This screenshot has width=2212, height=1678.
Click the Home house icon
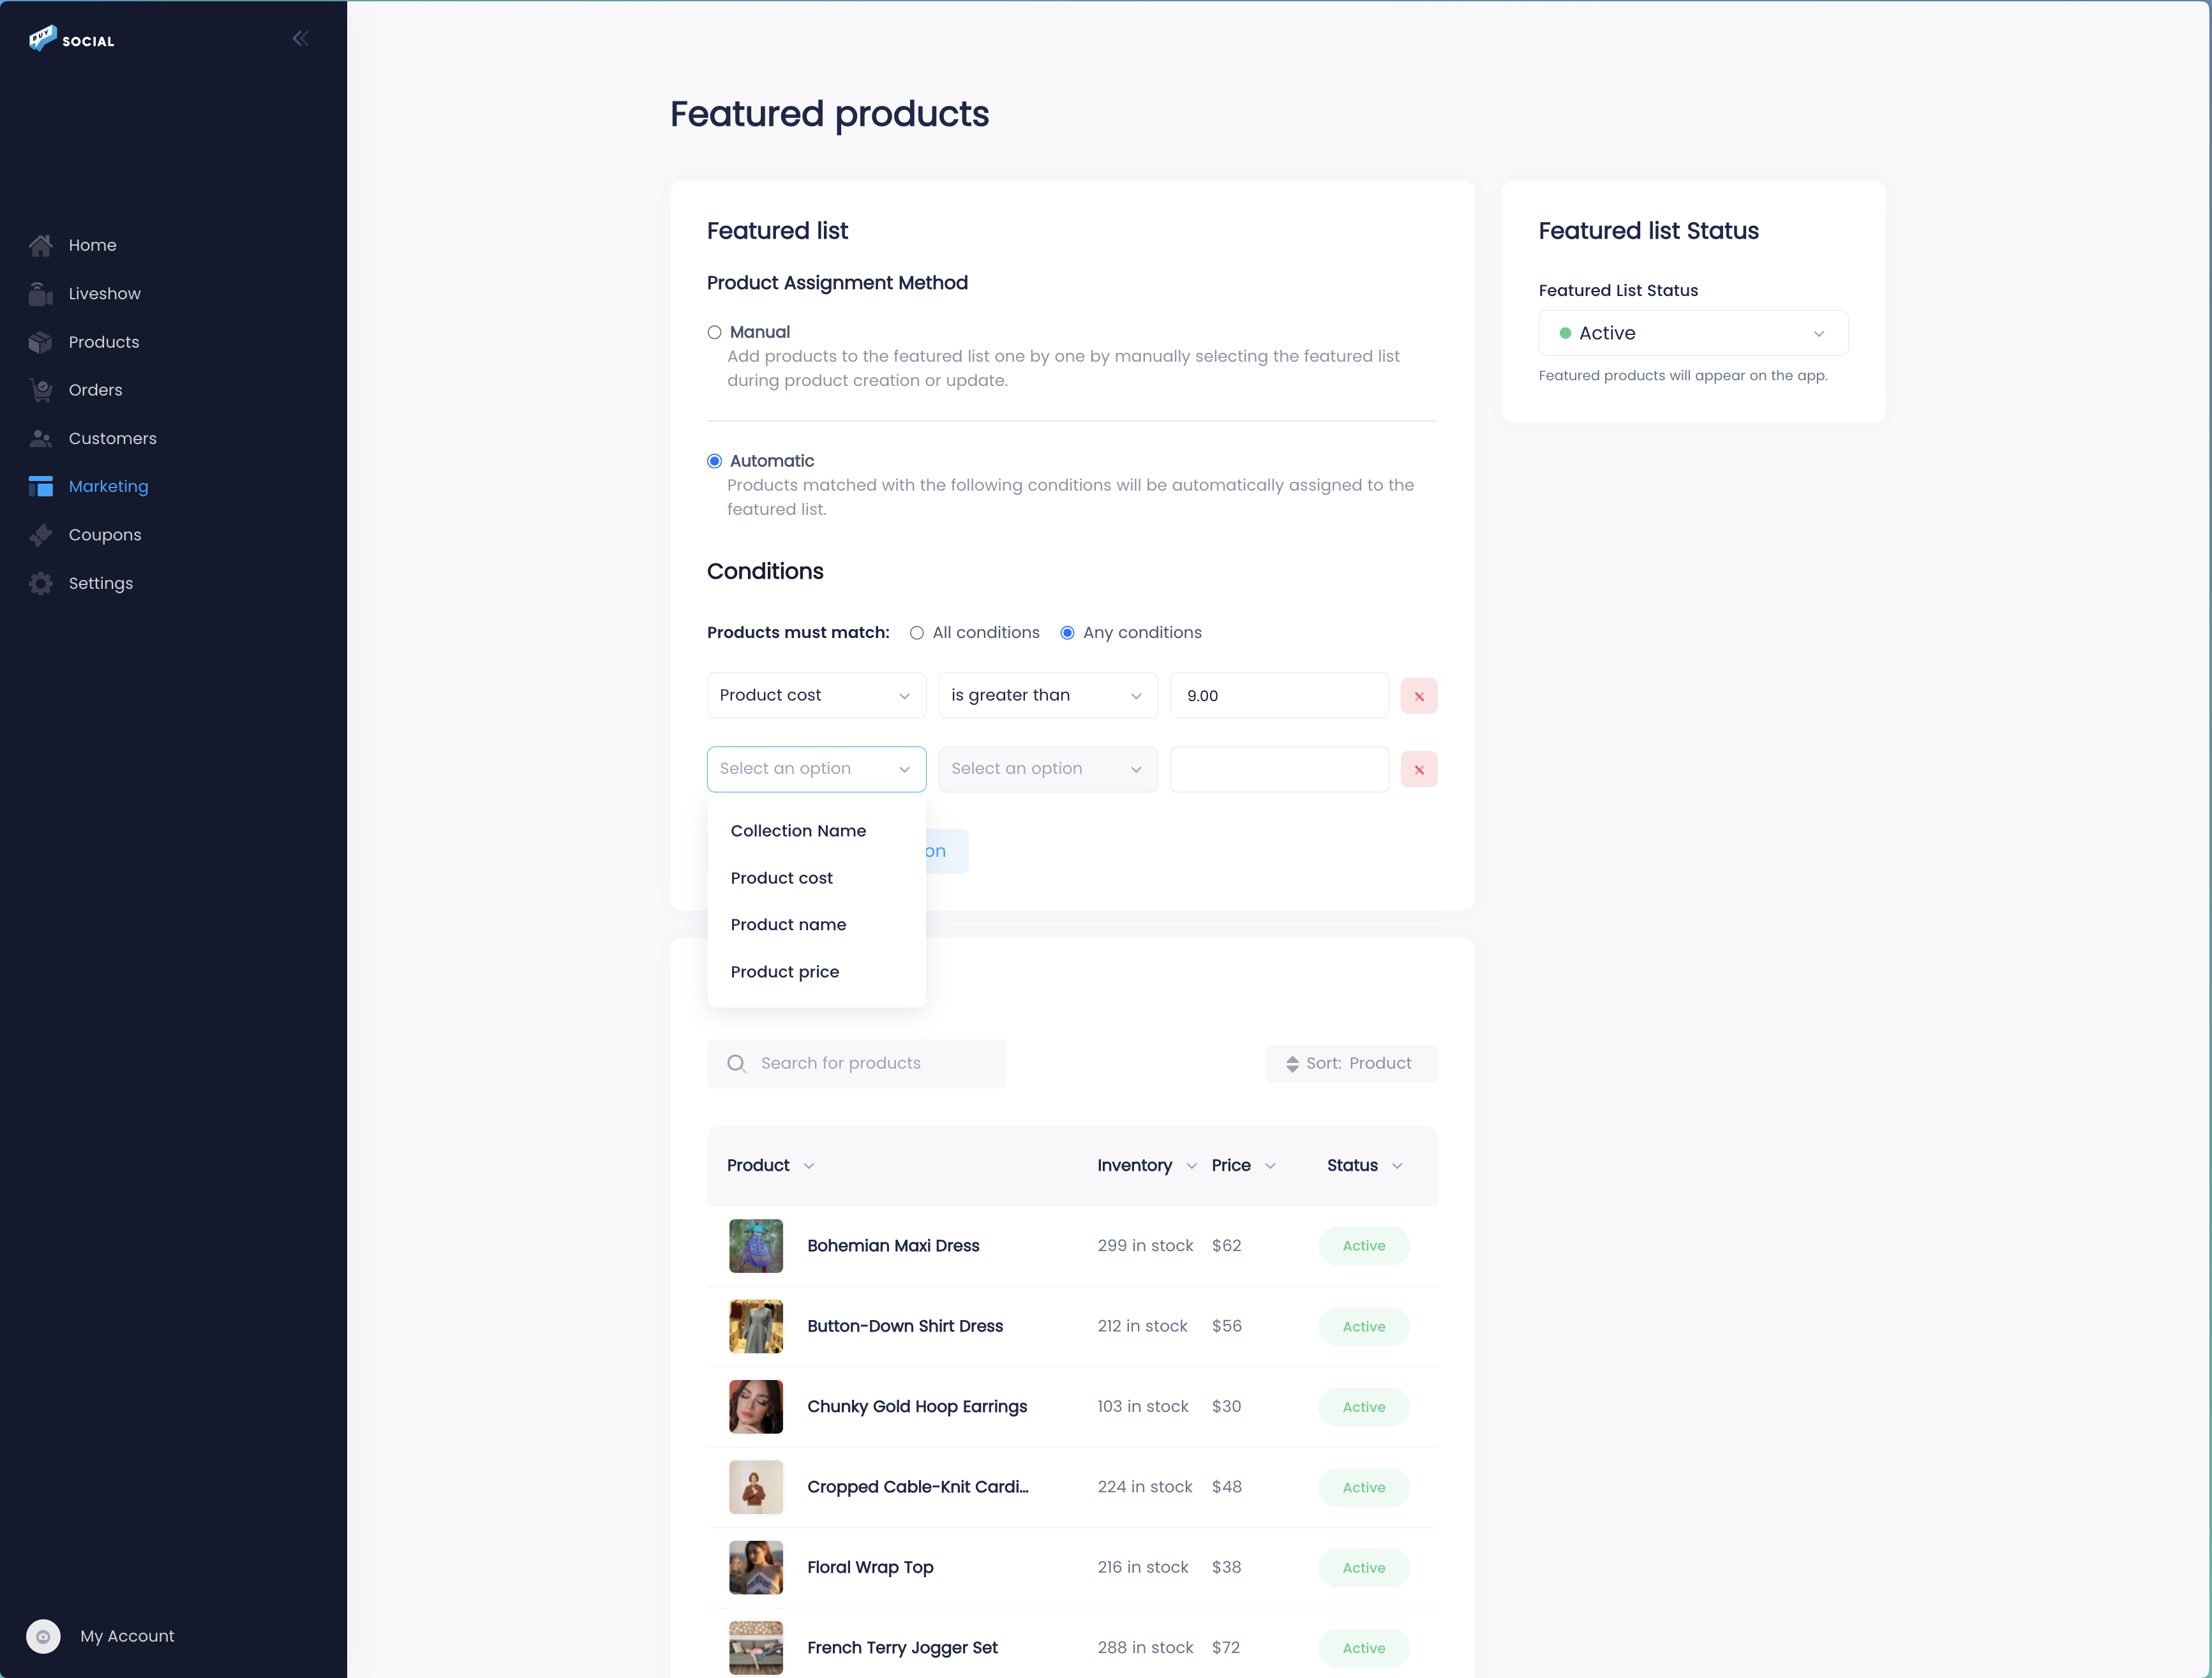click(40, 245)
